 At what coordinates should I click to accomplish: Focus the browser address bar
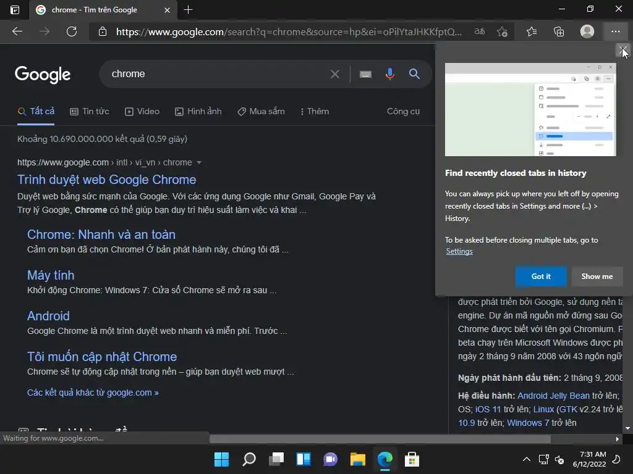point(289,31)
